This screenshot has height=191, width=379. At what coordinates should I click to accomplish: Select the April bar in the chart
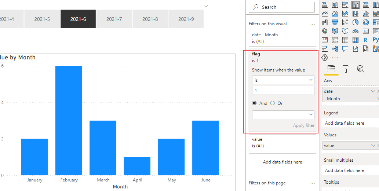pyautogui.click(x=137, y=166)
